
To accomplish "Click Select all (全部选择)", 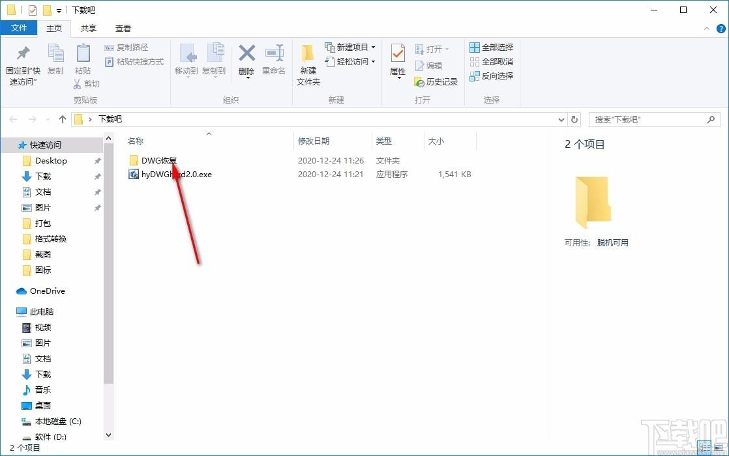I will click(x=492, y=48).
